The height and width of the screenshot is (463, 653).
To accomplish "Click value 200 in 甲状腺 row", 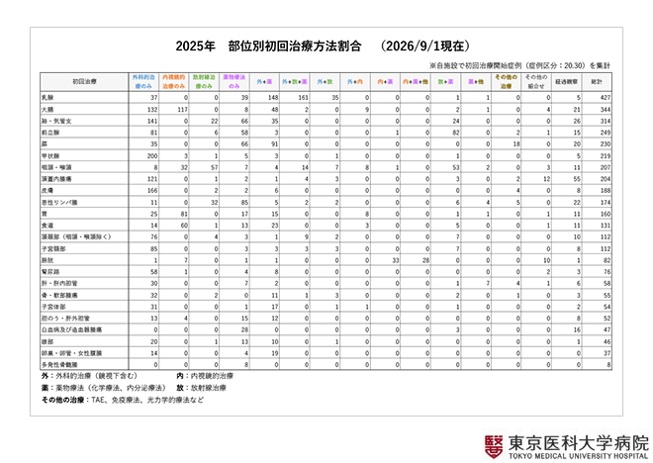I will coord(152,155).
